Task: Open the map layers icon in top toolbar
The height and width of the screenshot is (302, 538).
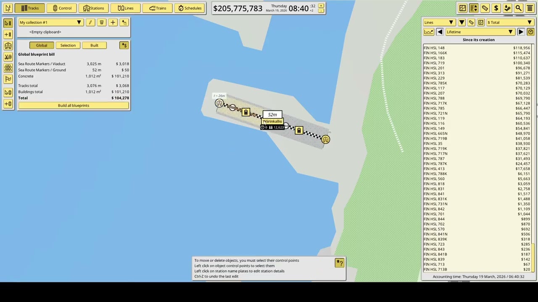Action: 462,8
